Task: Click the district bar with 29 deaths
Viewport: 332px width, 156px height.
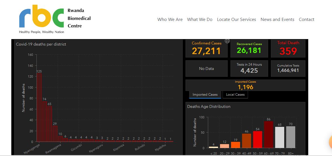Action: 55,134
